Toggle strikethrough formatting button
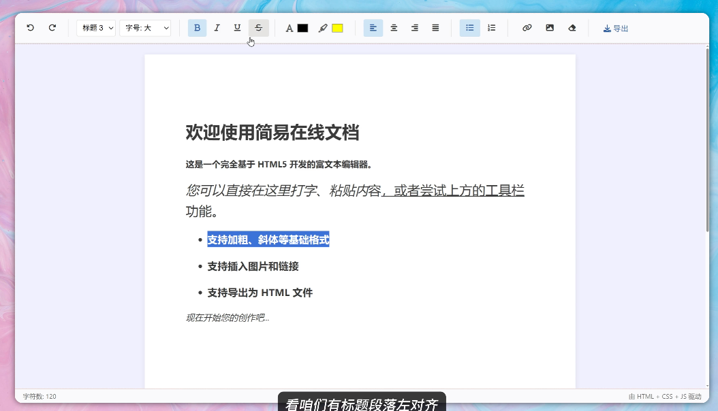Viewport: 718px width, 411px height. 259,28
